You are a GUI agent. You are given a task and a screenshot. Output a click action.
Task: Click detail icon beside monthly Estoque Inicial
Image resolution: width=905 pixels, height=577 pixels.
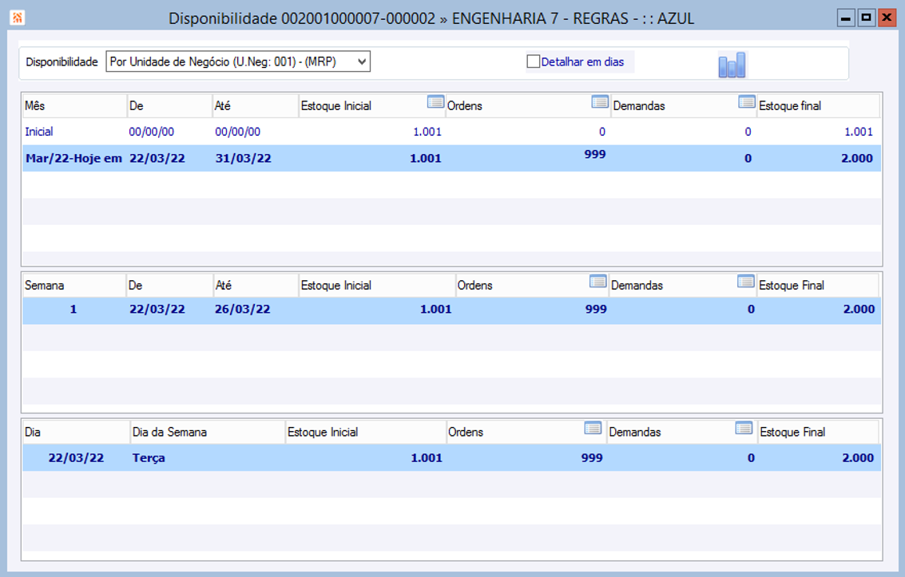[435, 102]
